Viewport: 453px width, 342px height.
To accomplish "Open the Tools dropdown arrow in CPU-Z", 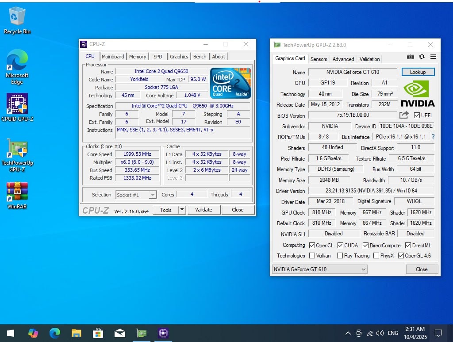I will point(182,210).
